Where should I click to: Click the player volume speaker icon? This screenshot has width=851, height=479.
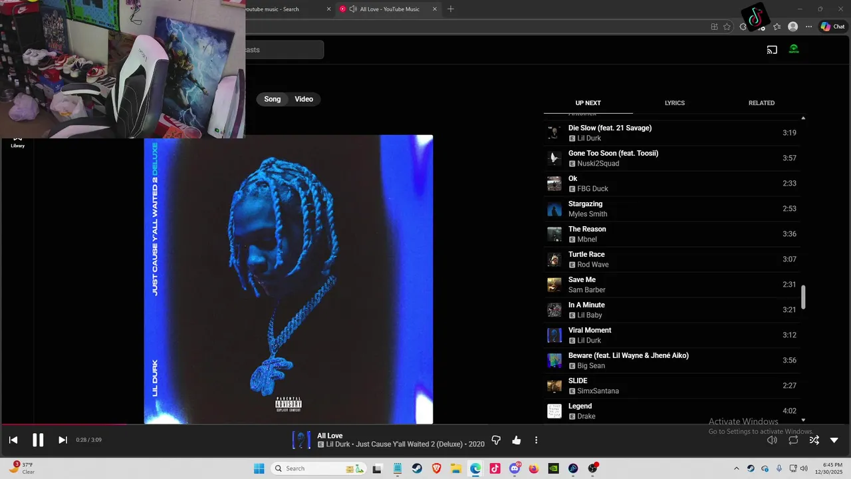tap(772, 440)
